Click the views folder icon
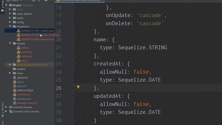222x125 pixels. coord(14,73)
